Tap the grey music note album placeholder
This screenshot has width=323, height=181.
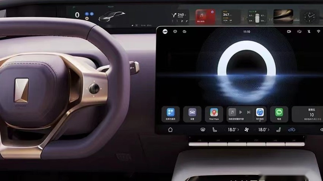tap(232, 112)
